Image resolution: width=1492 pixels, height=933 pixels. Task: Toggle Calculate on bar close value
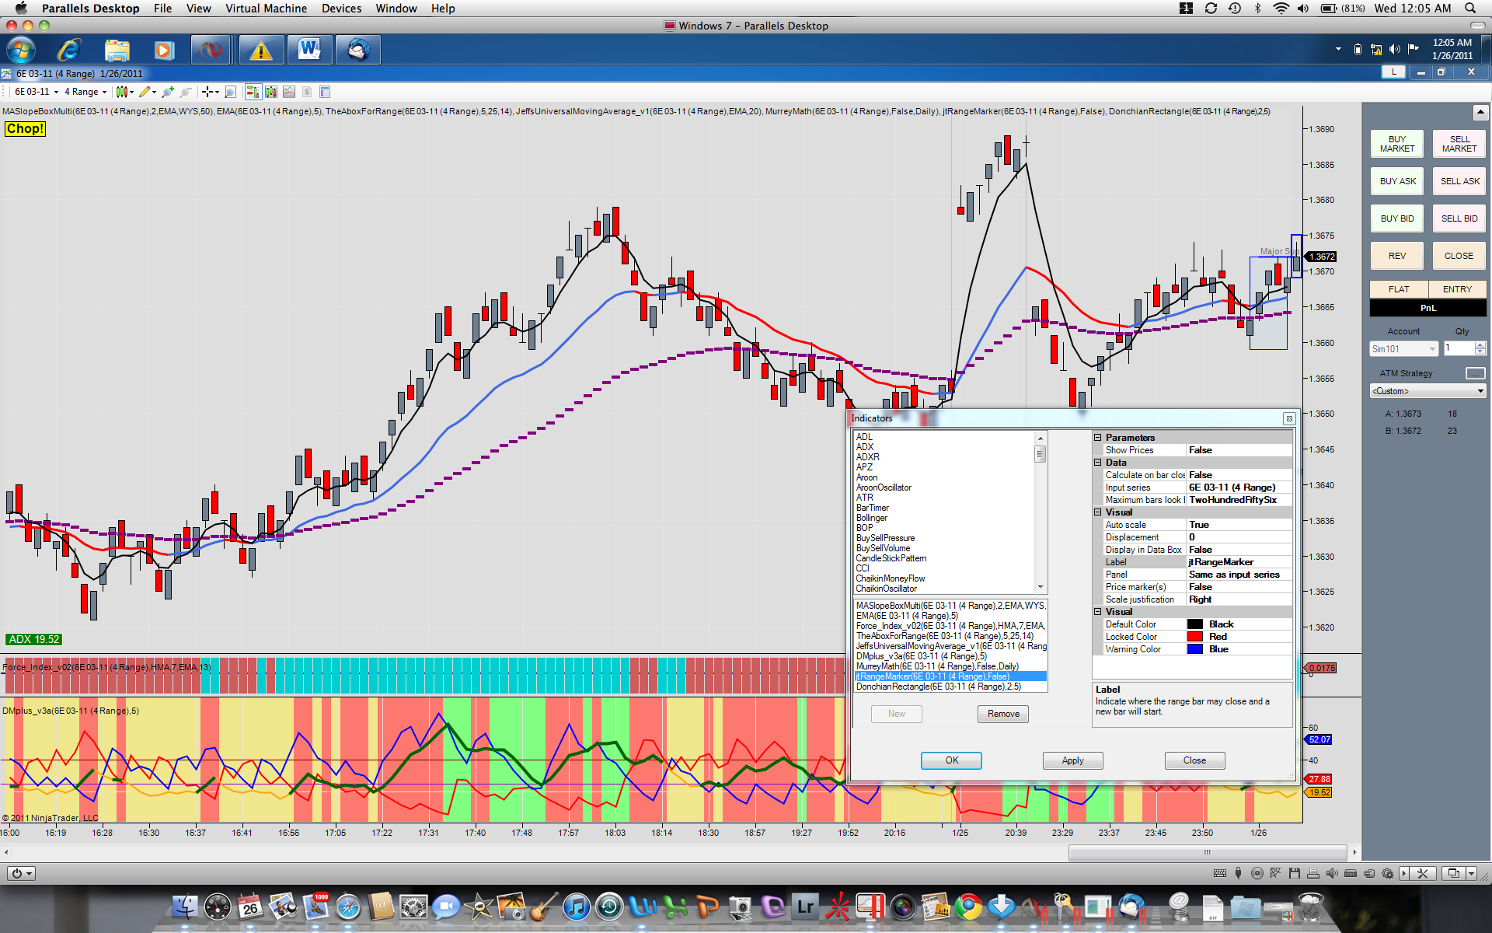(1239, 475)
